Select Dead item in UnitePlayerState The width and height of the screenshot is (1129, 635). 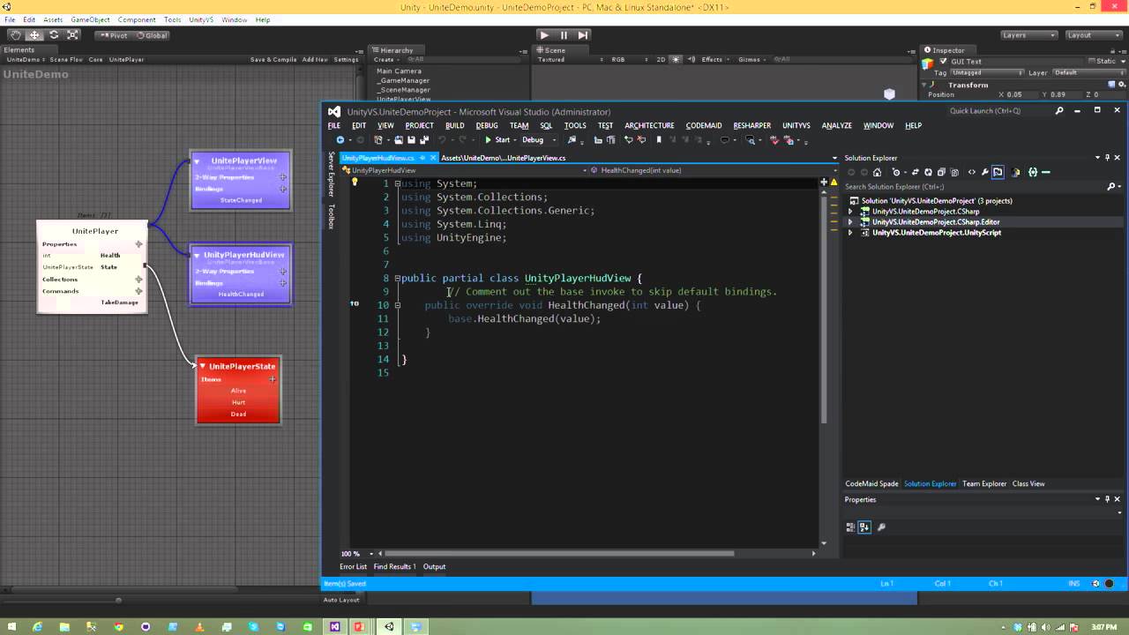pos(238,414)
